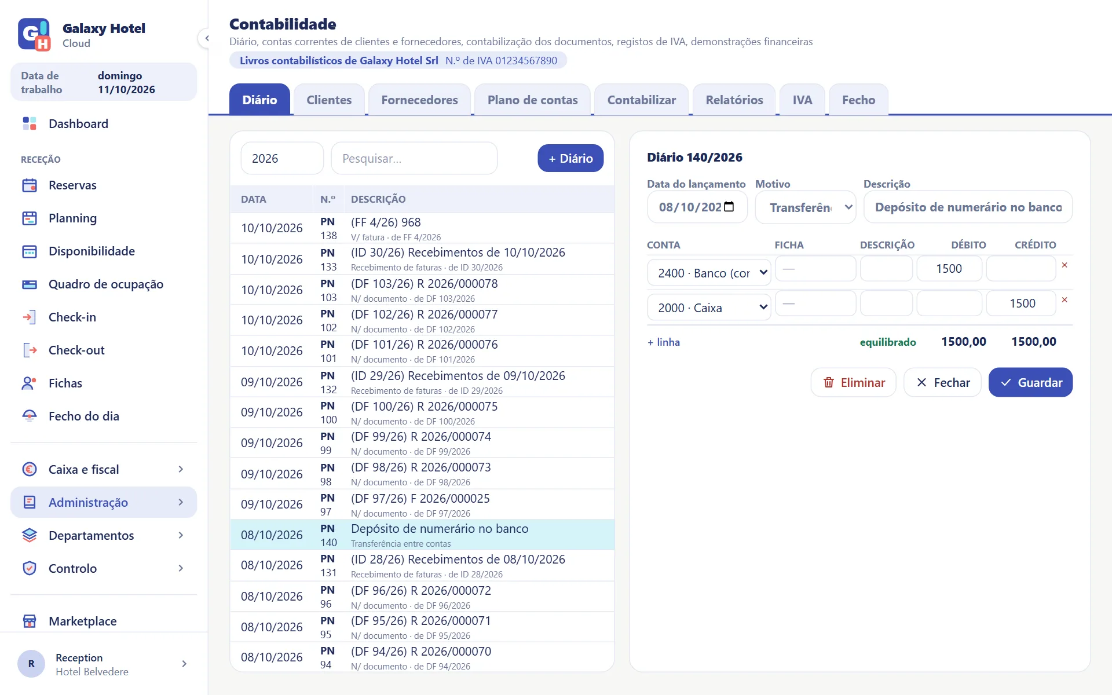Open the 2400 Banco account dropdown
The height and width of the screenshot is (695, 1112).
click(x=709, y=273)
